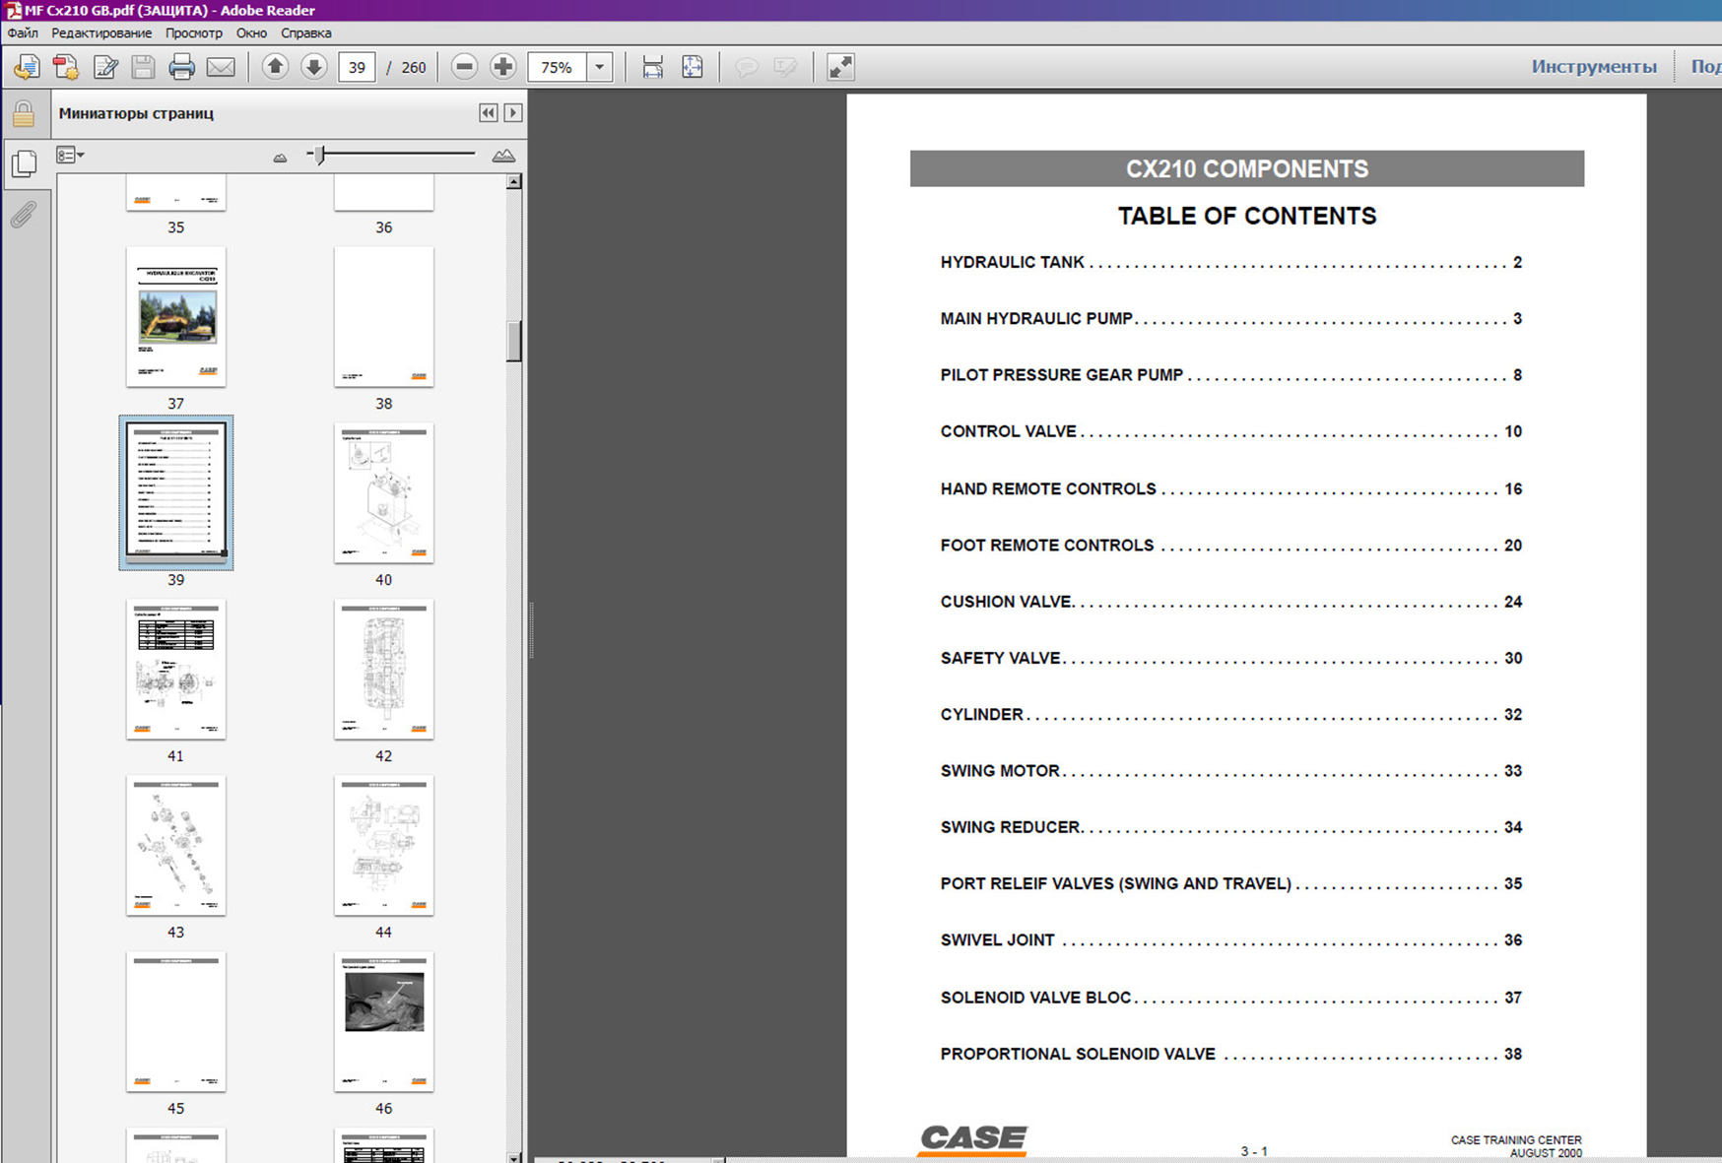This screenshot has width=1722, height=1163.
Task: Expand panel with right arrow button
Action: pos(513,113)
